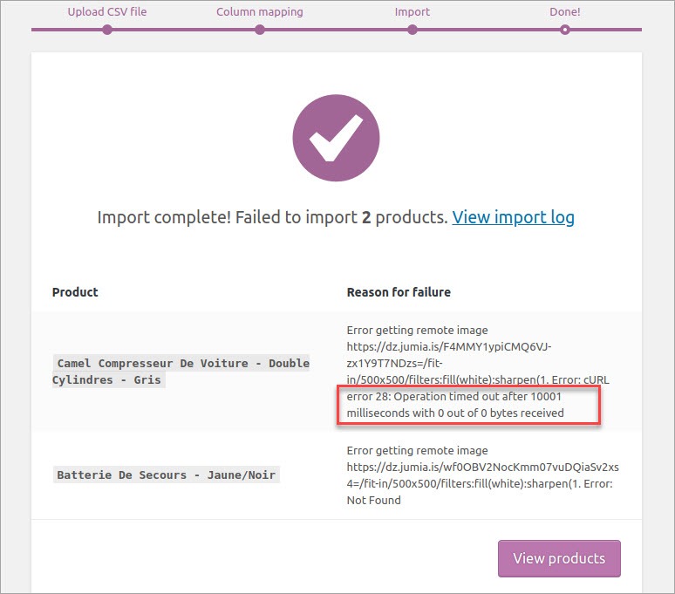
Task: Select the Import step label
Action: (x=412, y=12)
